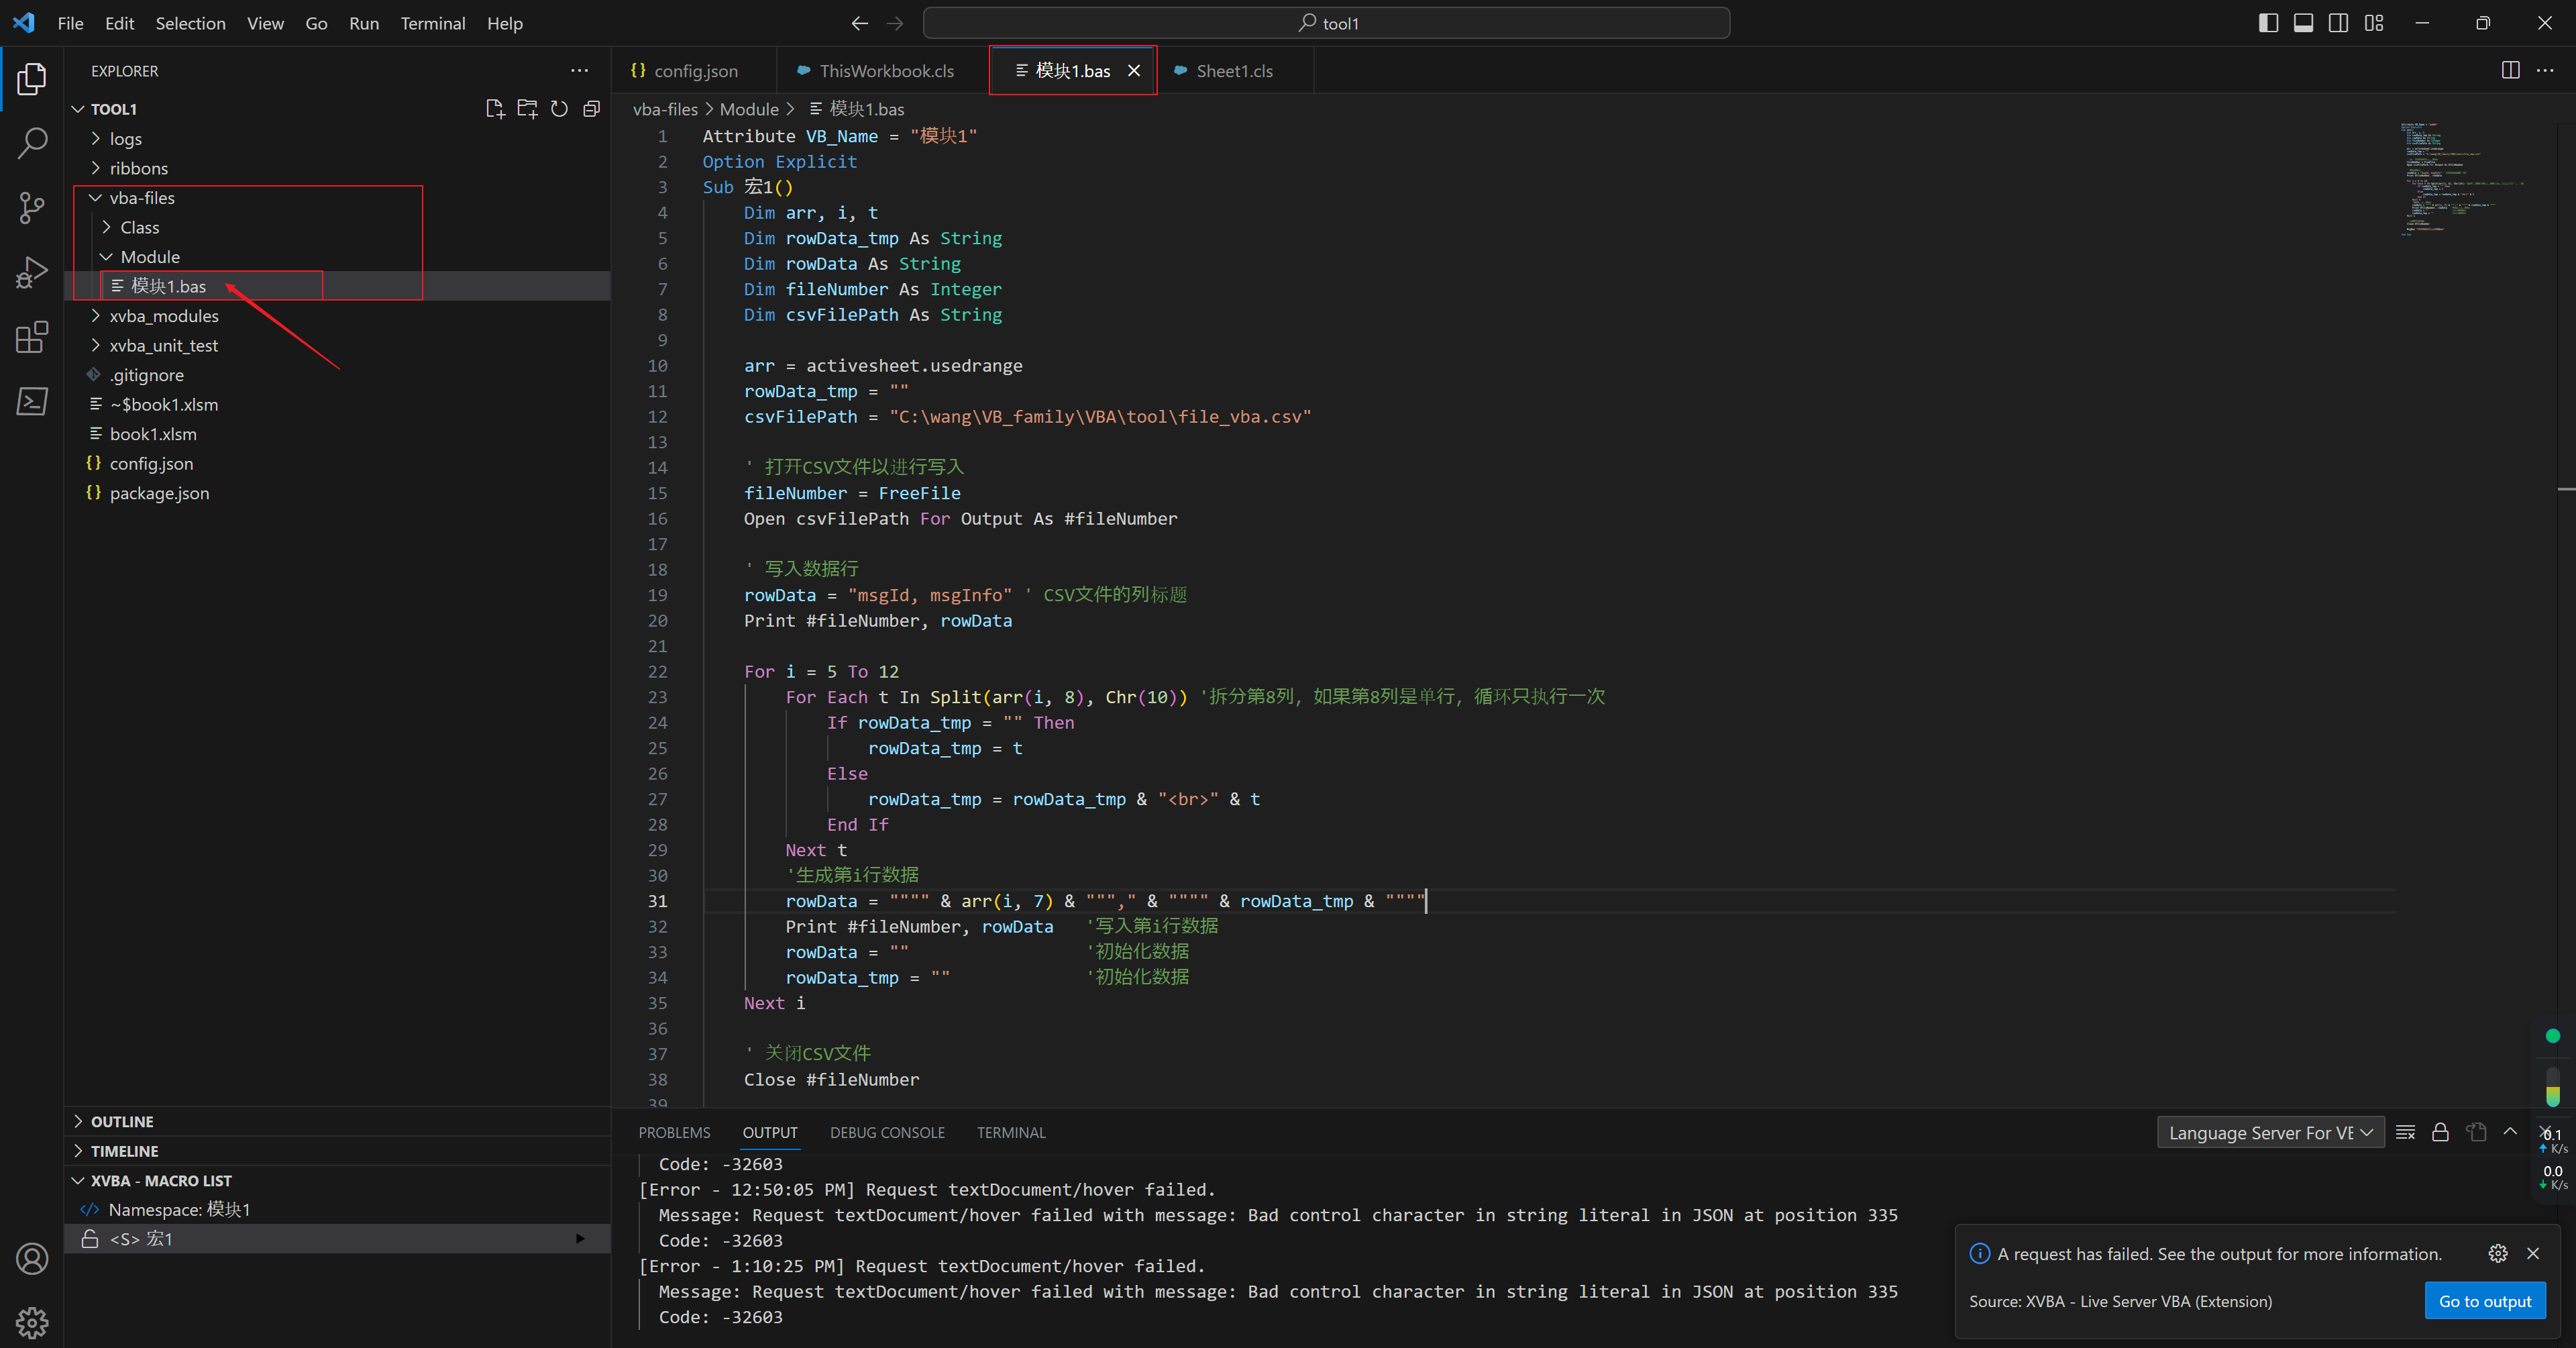Expand the OUTLINE section

[x=122, y=1121]
